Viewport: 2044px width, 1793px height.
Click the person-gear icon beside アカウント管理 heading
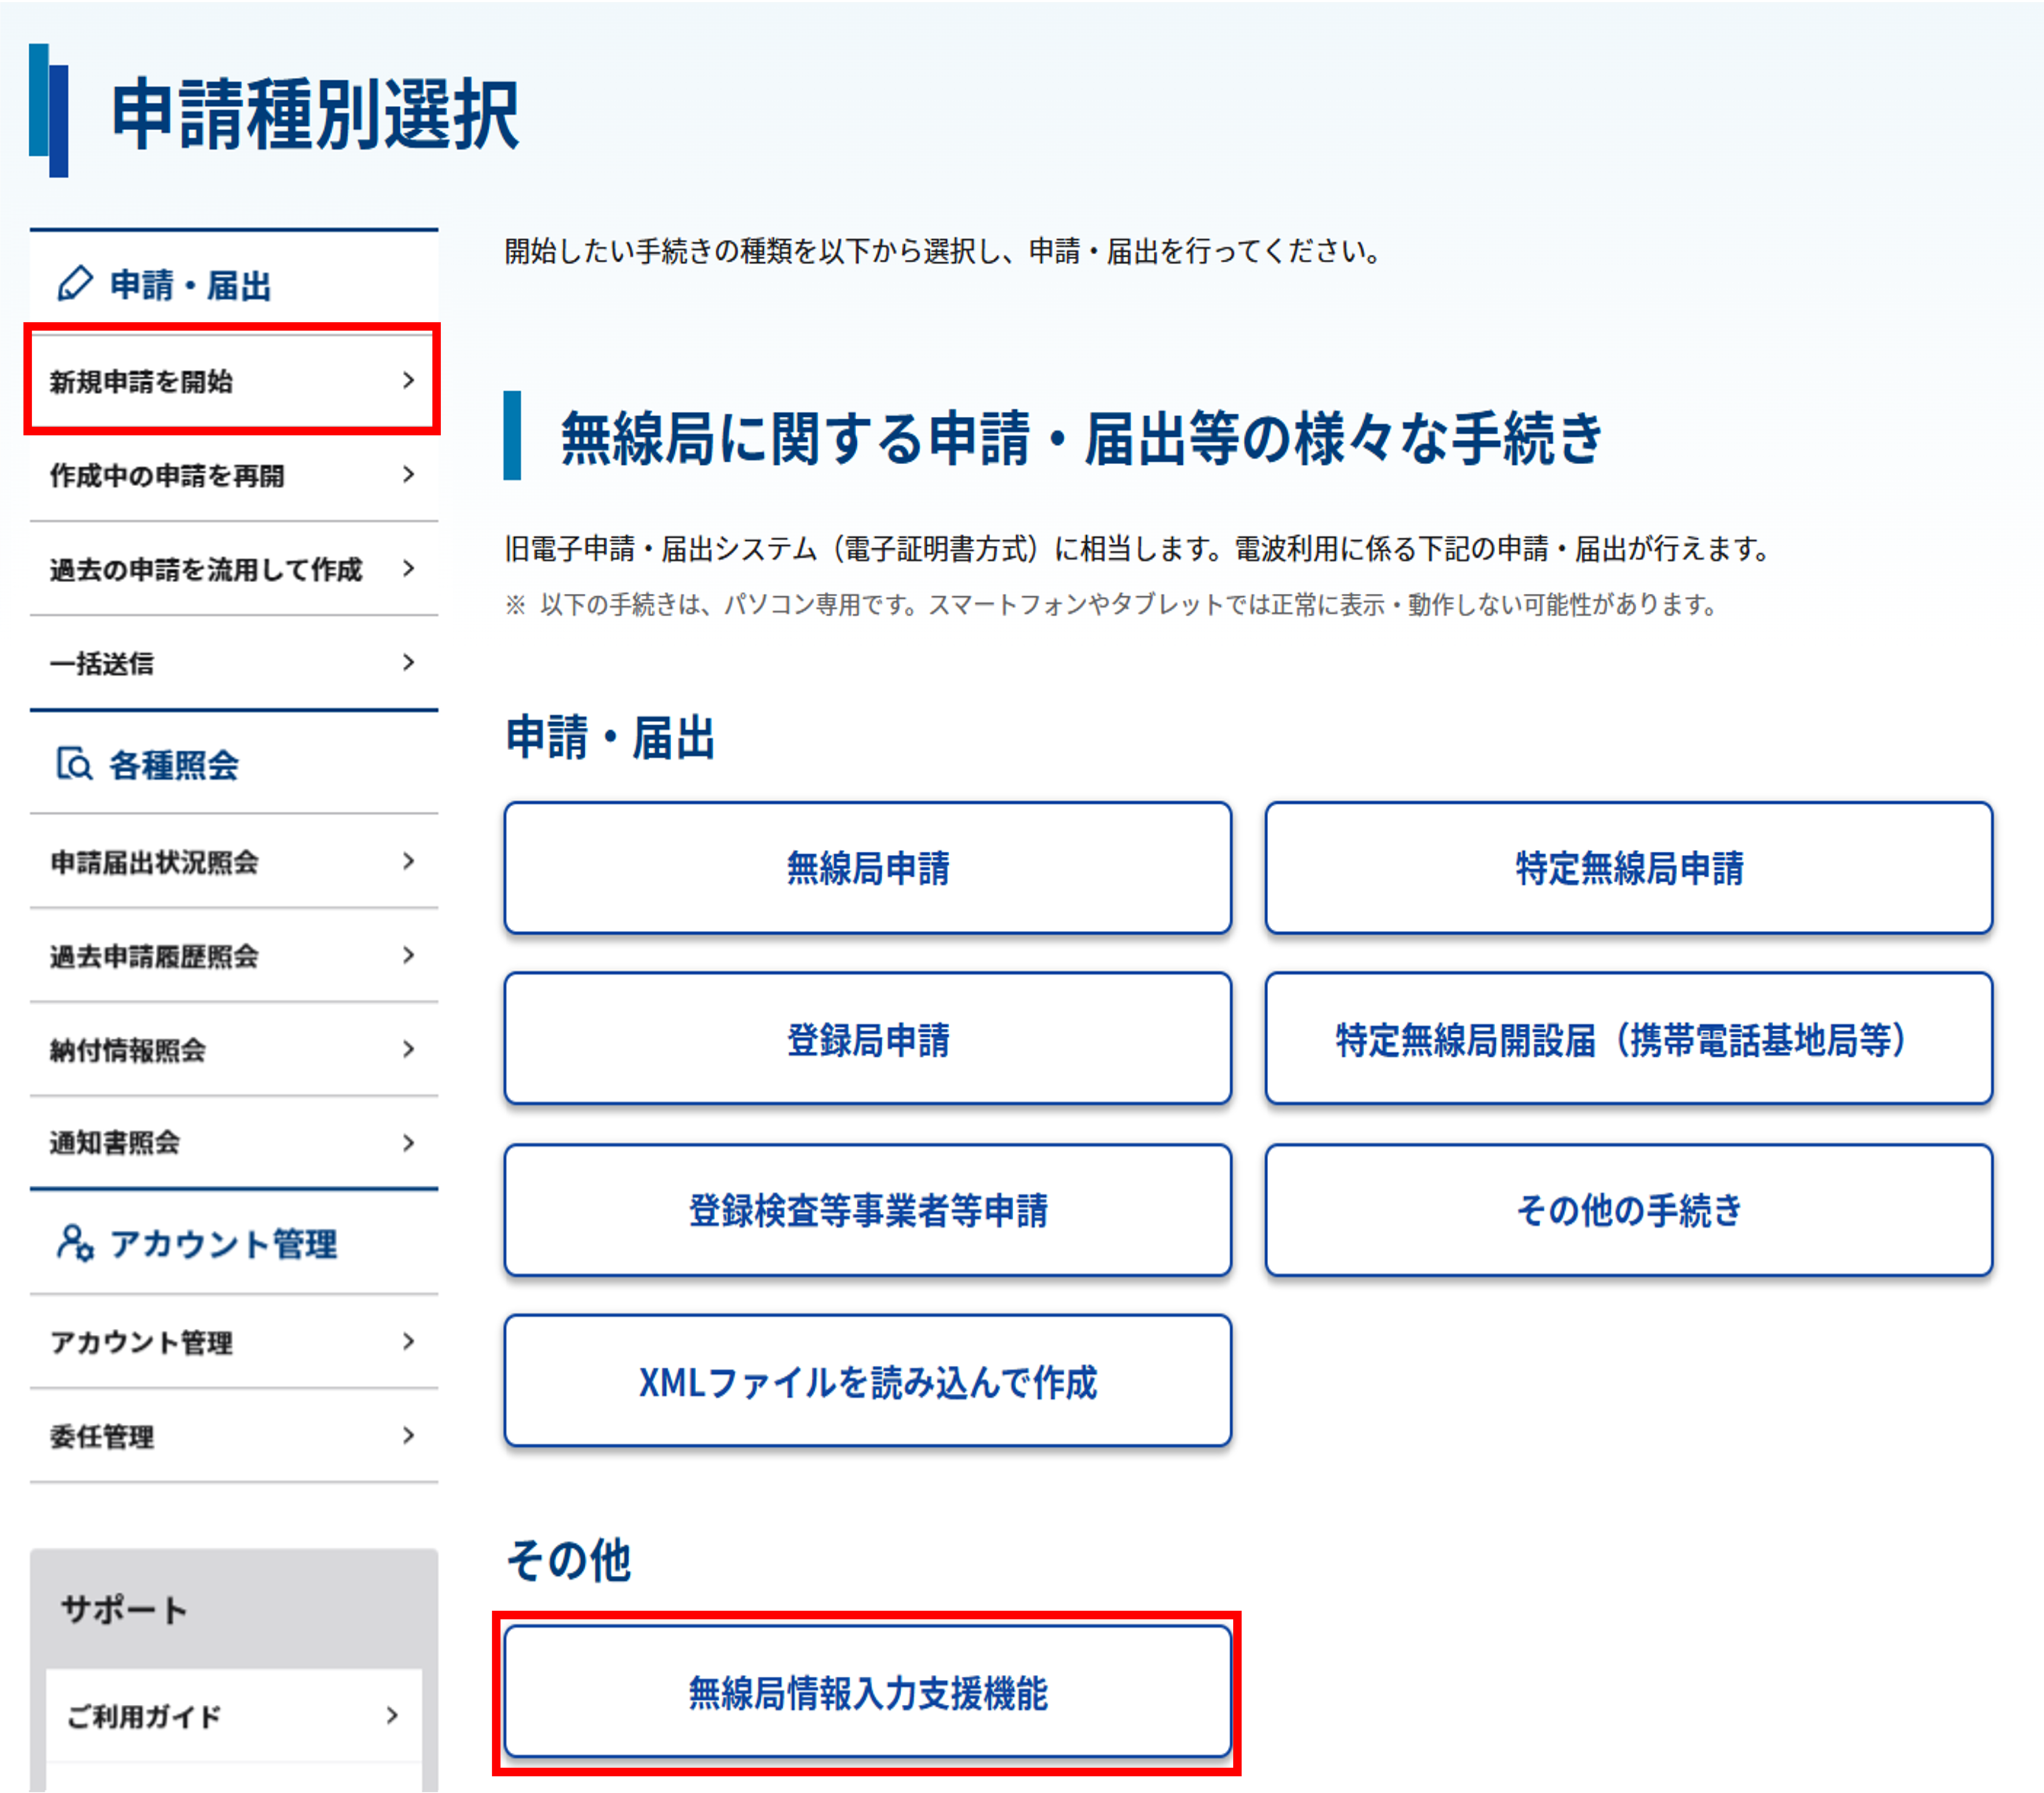coord(75,1243)
